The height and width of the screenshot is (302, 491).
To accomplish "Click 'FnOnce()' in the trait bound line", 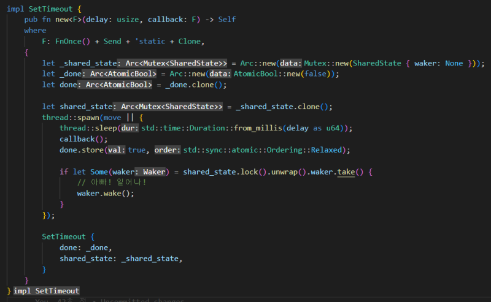I will point(72,41).
